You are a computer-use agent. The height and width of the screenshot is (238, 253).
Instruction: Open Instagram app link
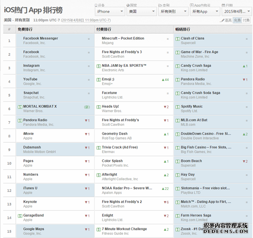(x=32, y=65)
